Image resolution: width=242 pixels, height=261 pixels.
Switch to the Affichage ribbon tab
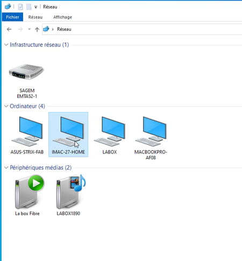click(x=62, y=17)
